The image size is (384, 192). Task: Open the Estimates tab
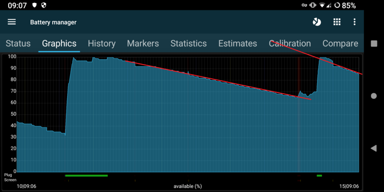238,43
